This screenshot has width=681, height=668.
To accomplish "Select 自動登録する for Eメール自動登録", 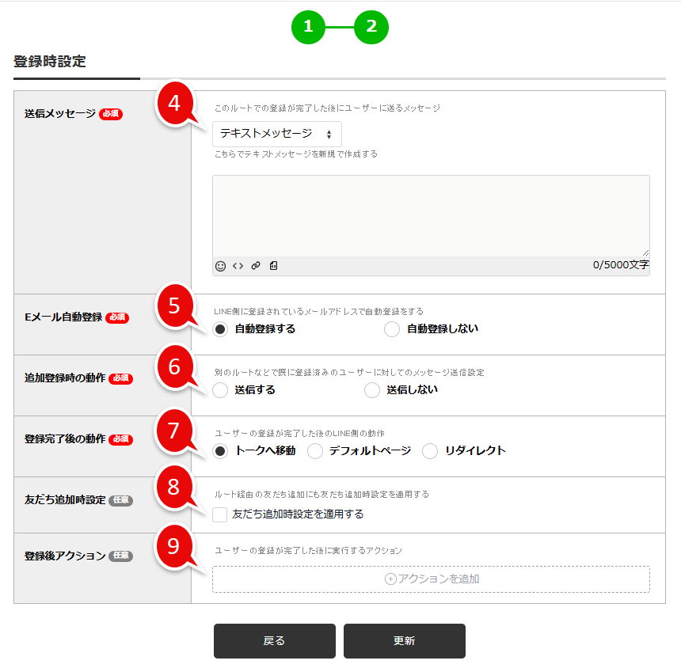I will tap(221, 328).
